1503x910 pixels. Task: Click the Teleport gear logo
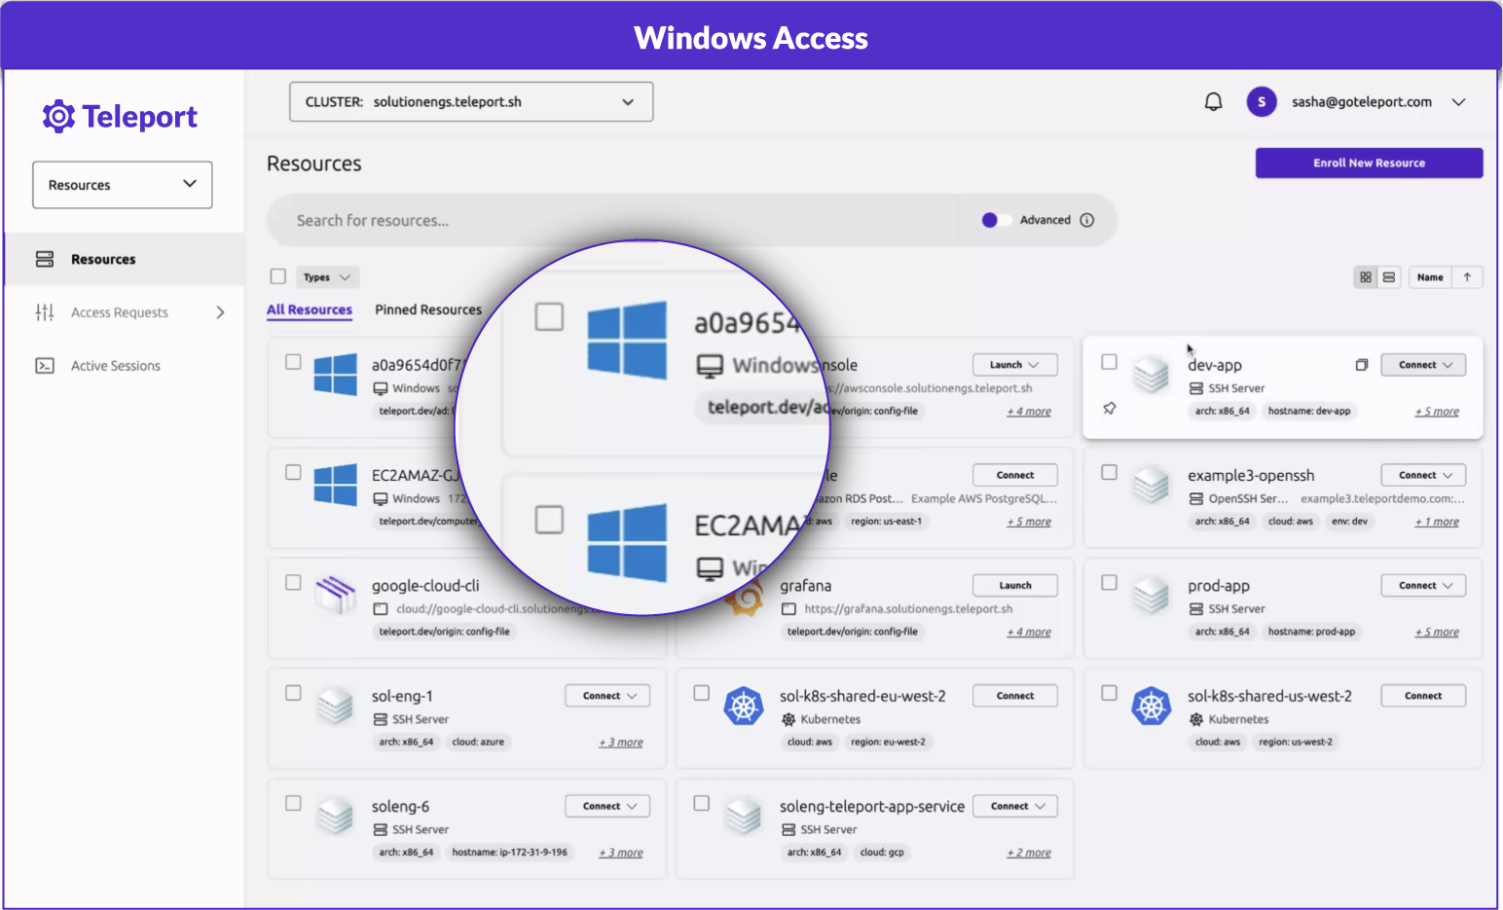[x=58, y=117]
